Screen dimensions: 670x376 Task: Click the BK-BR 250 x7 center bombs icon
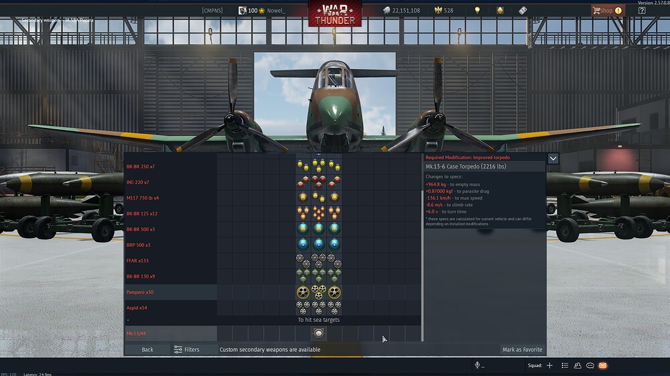318,166
